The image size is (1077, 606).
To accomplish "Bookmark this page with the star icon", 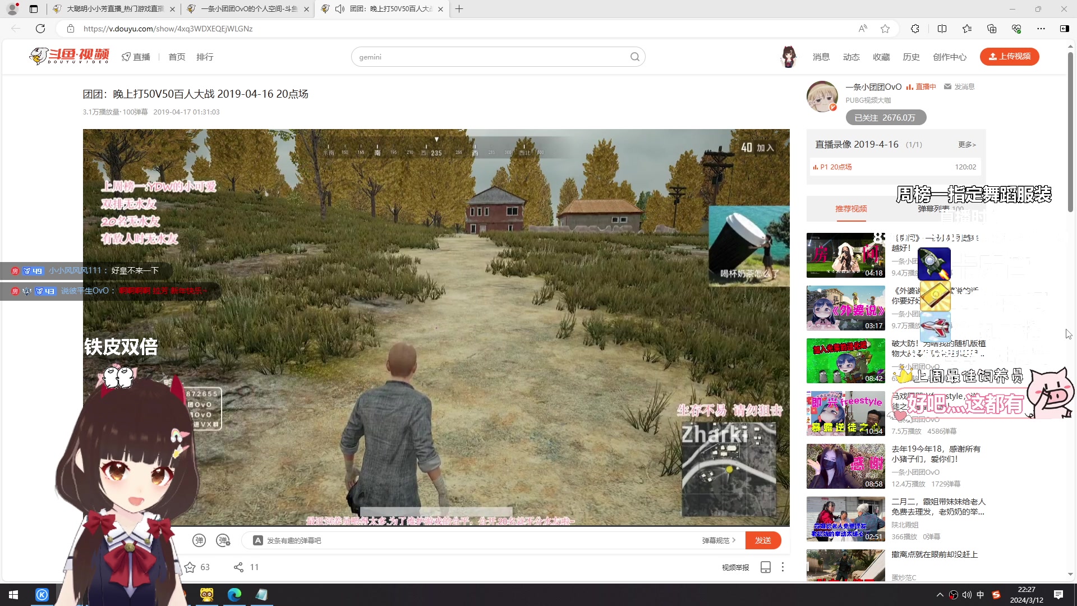I will [885, 29].
